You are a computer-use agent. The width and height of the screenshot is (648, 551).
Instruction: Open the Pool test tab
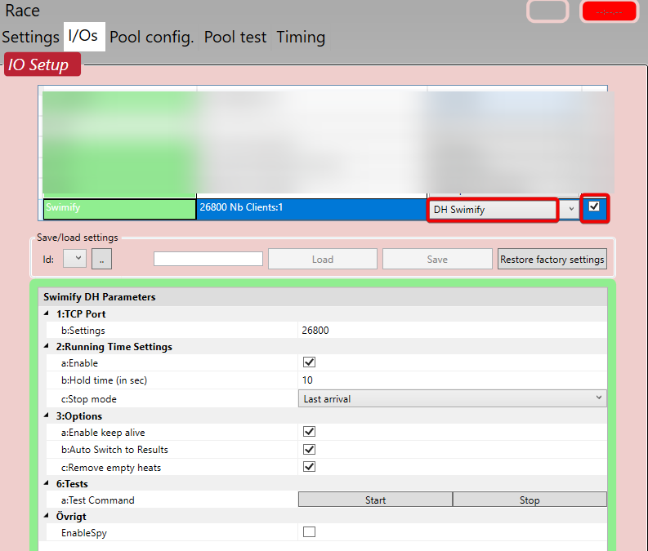coord(235,38)
